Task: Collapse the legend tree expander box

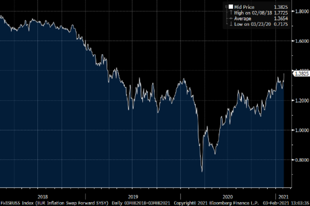Action: click(226, 7)
